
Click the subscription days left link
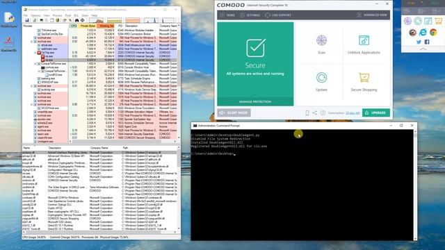[x=353, y=112]
